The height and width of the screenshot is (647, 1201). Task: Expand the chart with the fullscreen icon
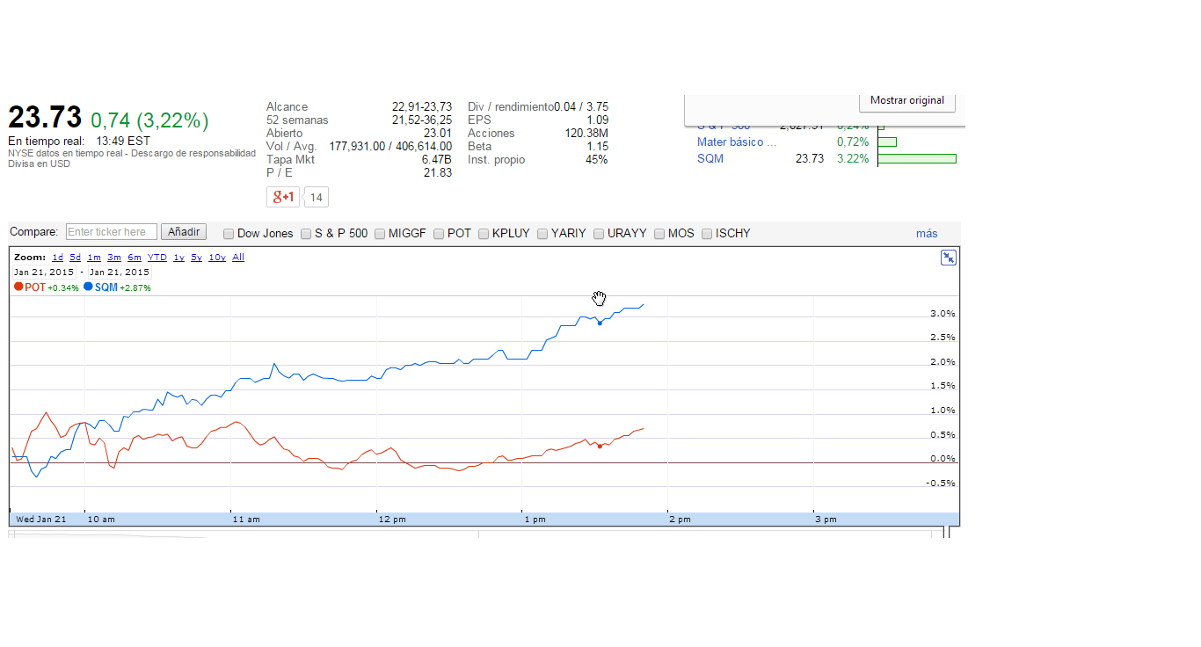point(949,258)
